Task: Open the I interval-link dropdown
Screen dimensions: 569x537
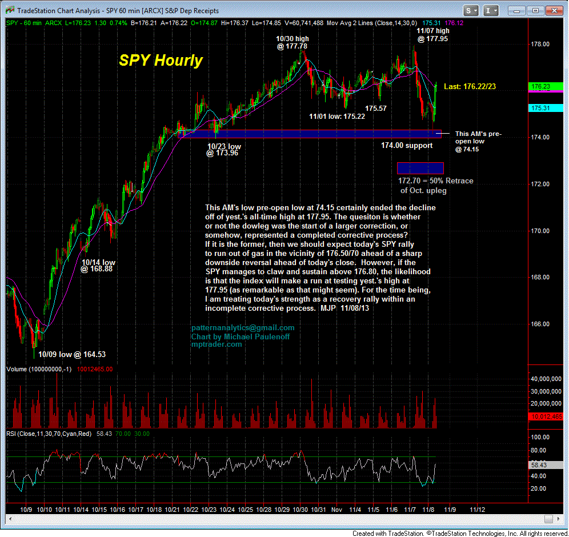Action: (491, 10)
